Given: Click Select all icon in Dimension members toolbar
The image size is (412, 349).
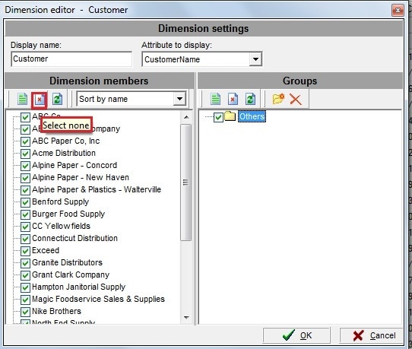Looking at the screenshot, I should click(22, 99).
